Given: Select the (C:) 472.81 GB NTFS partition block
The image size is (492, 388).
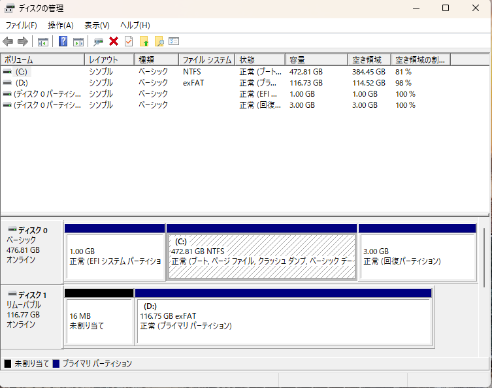Looking at the screenshot, I should 262,252.
